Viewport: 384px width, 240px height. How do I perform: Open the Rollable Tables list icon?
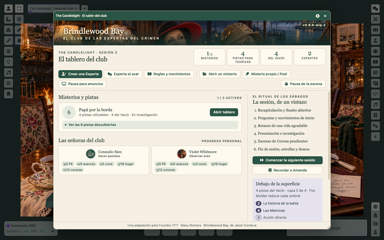(x=375, y=73)
